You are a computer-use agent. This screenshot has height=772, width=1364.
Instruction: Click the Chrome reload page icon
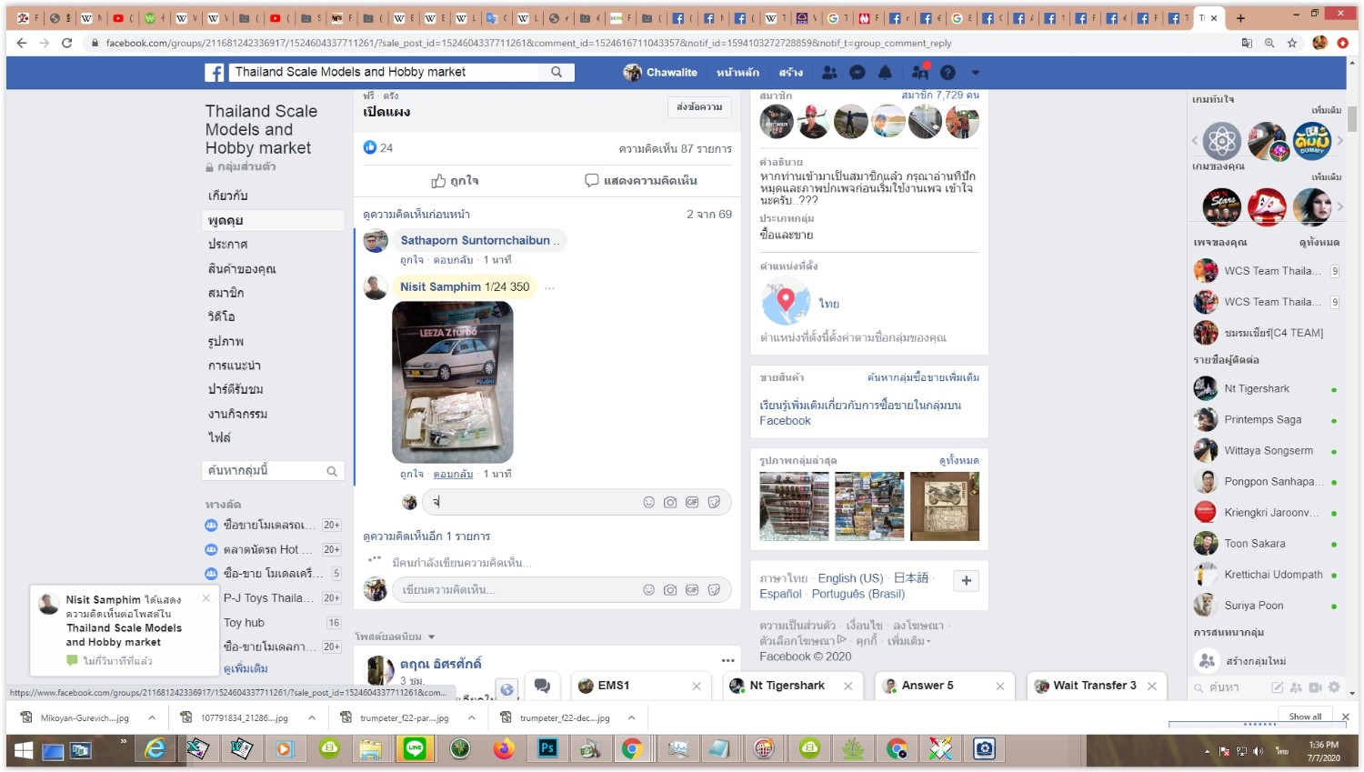pos(66,43)
